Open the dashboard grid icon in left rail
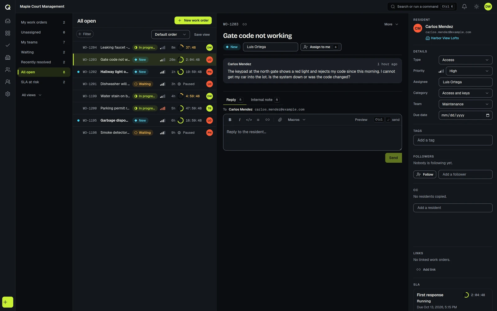 (8, 33)
